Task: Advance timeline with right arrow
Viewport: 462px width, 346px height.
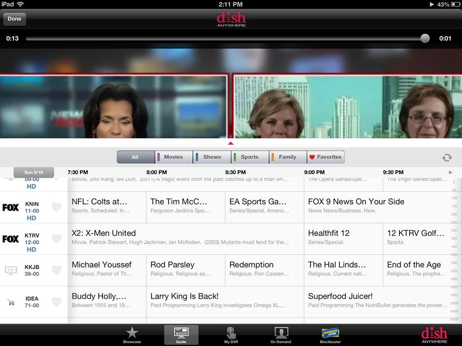Action: tap(450, 173)
